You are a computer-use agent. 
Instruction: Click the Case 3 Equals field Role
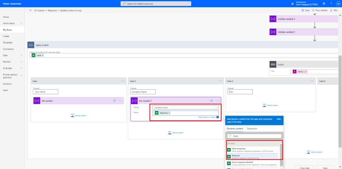[240, 92]
